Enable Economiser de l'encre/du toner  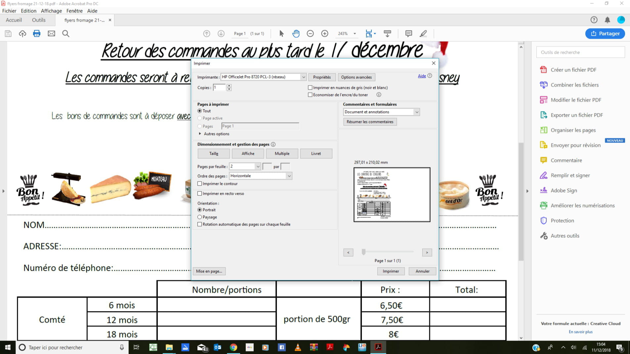(310, 95)
